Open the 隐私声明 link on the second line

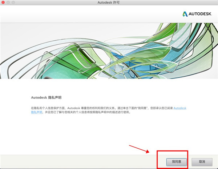click(37, 112)
